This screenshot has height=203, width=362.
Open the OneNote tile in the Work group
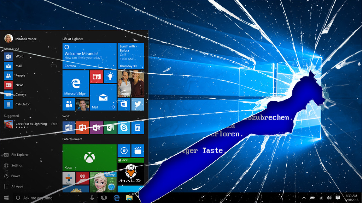click(96, 128)
